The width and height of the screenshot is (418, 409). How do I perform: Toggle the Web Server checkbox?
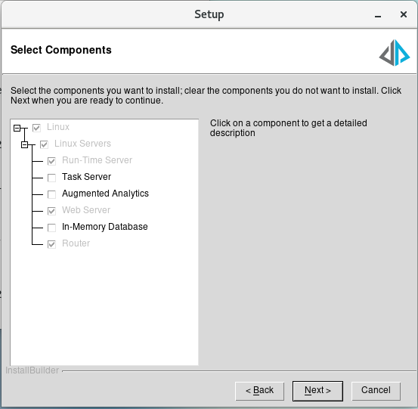click(x=51, y=211)
